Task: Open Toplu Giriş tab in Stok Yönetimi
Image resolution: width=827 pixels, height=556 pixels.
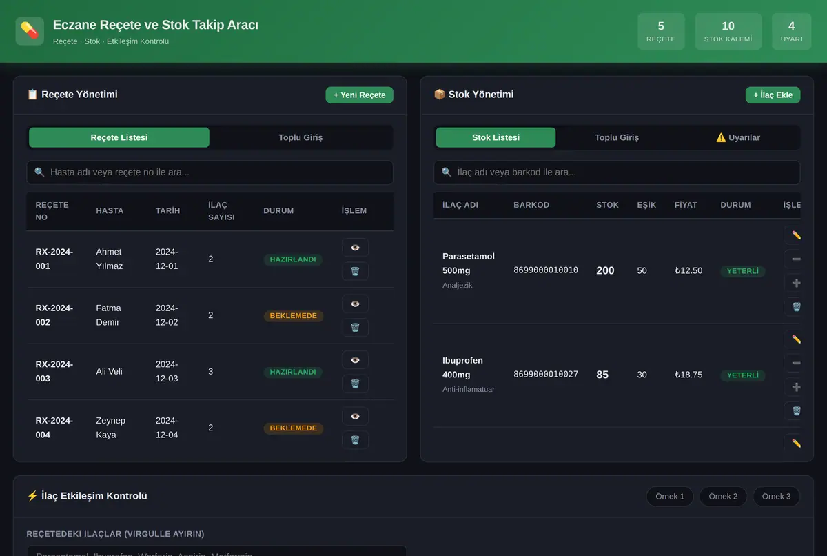Action: pos(617,137)
